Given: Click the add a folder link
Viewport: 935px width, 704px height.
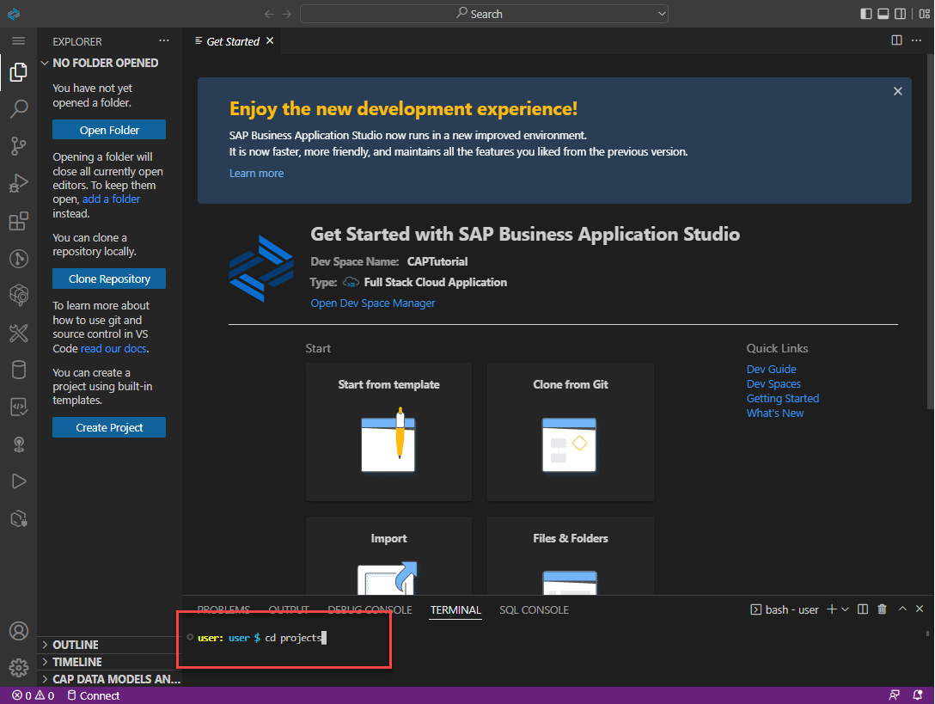Looking at the screenshot, I should 111,199.
